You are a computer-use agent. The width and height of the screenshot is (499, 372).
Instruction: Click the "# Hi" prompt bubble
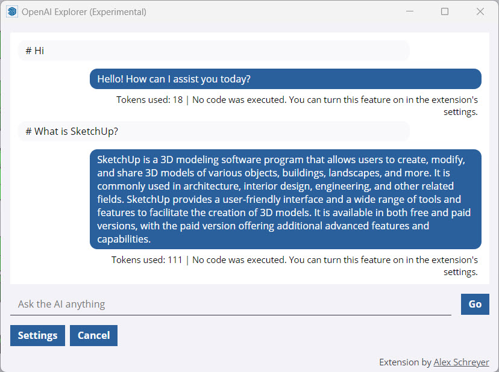213,51
